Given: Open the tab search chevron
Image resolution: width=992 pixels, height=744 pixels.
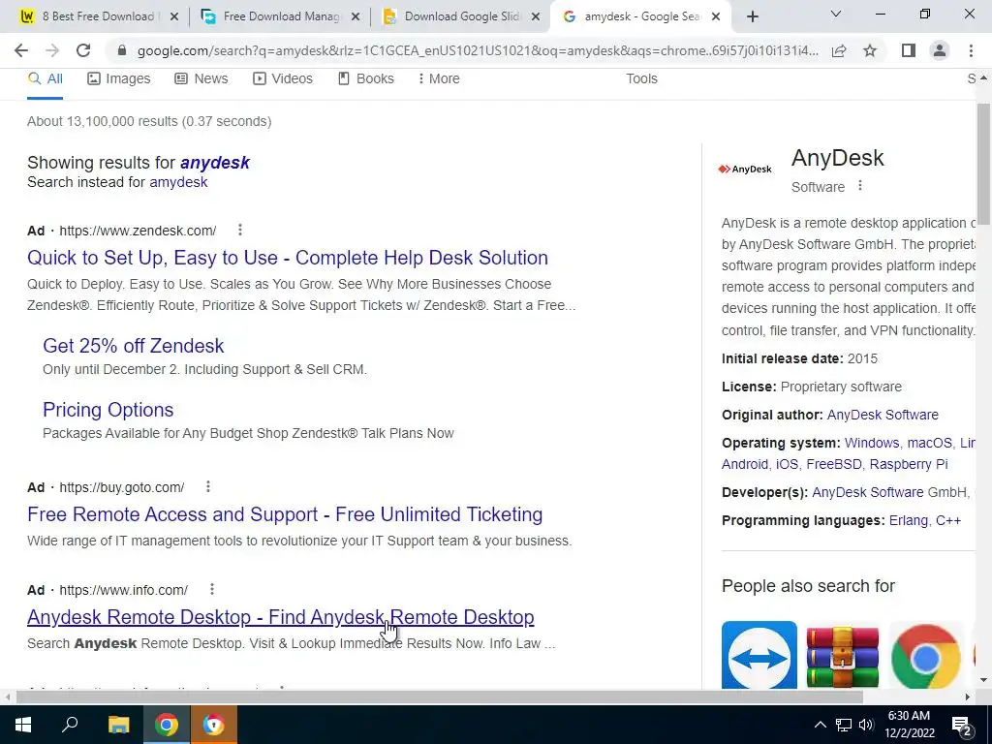Looking at the screenshot, I should click(836, 14).
